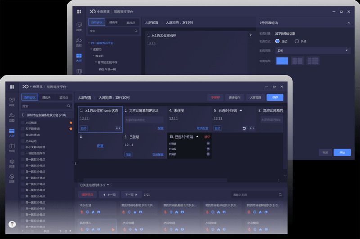Open 调度 (dispatch) in the front window sidebar
This screenshot has width=360, height=239.
pyautogui.click(x=12, y=101)
